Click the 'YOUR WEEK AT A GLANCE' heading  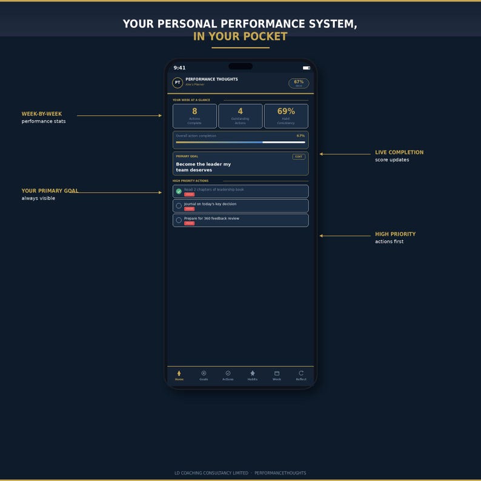191,100
